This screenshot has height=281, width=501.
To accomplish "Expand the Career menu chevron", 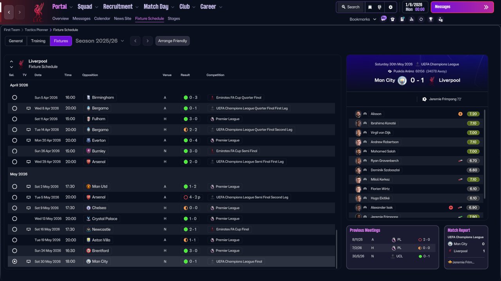I will [221, 7].
